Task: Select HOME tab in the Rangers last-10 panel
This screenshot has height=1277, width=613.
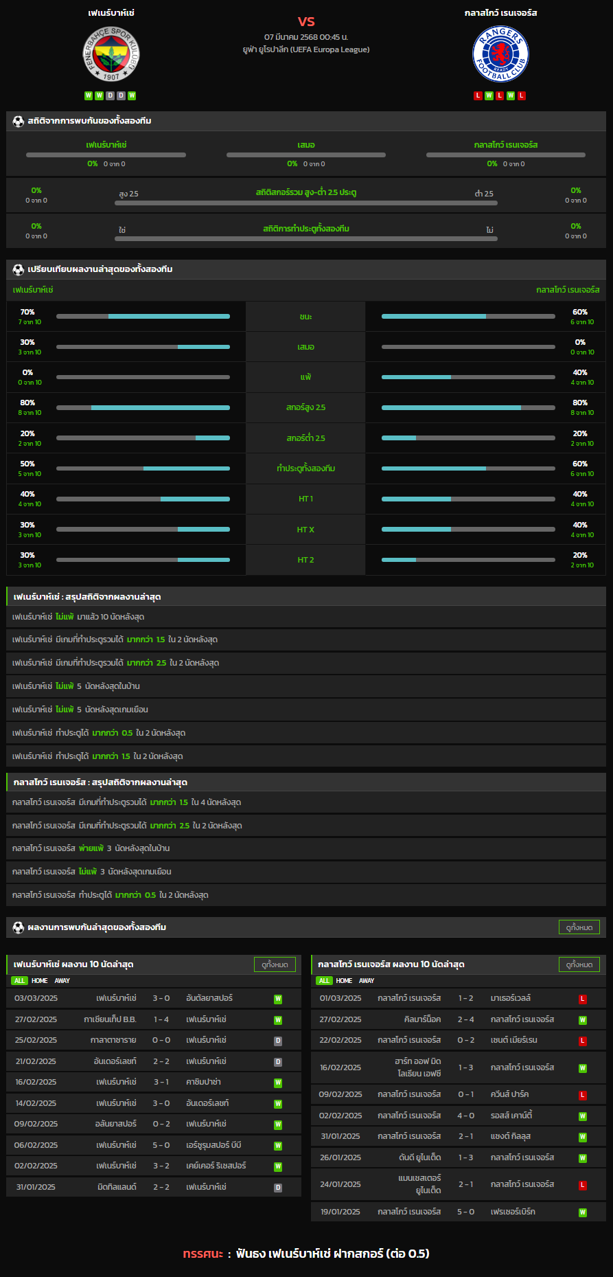Action: click(345, 981)
